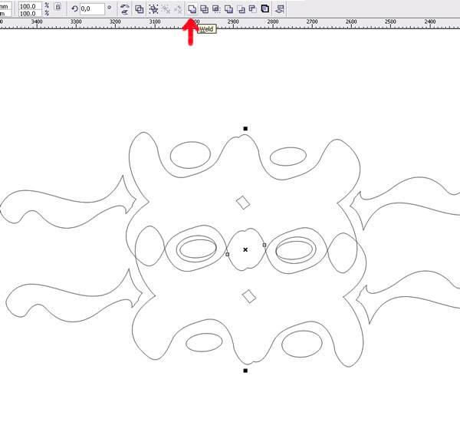Click the center X marker of selection
This screenshot has width=460, height=432.
(245, 249)
